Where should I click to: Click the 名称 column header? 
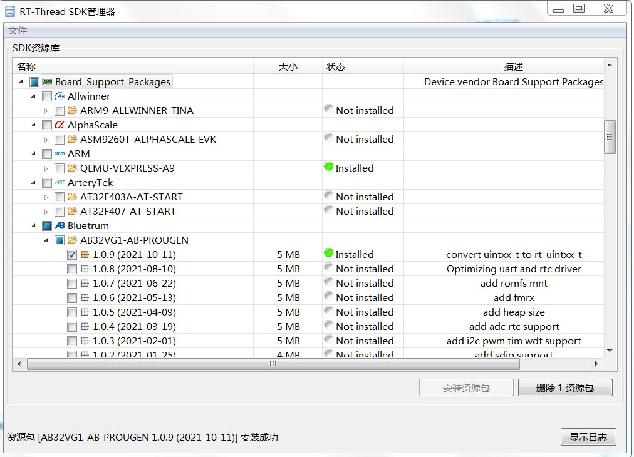pos(133,66)
